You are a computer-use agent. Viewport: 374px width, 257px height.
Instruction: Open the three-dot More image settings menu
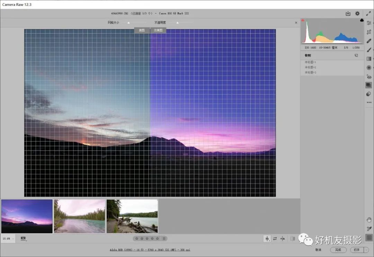[369, 102]
